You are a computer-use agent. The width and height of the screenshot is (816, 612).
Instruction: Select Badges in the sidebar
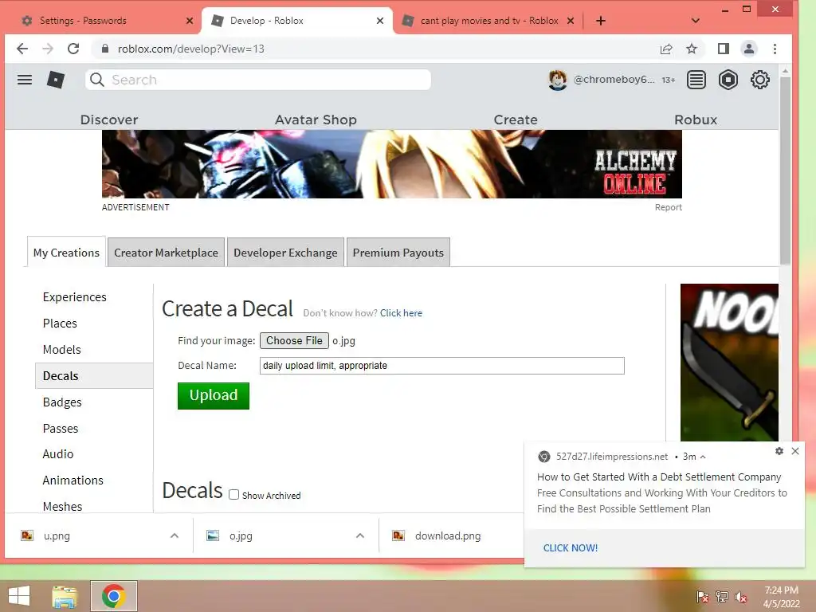[x=62, y=402]
